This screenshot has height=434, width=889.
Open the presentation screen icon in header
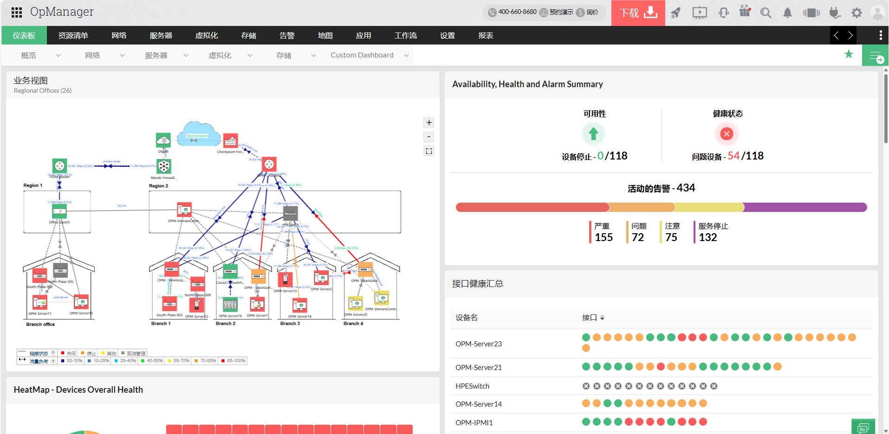tap(700, 13)
